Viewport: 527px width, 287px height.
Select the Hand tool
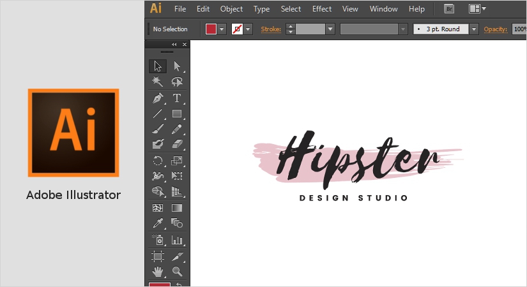coord(158,271)
